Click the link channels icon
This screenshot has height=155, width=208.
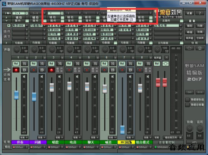pyautogui.click(x=189, y=92)
